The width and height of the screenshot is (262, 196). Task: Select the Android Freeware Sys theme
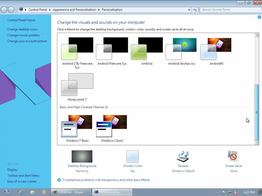click(112, 51)
